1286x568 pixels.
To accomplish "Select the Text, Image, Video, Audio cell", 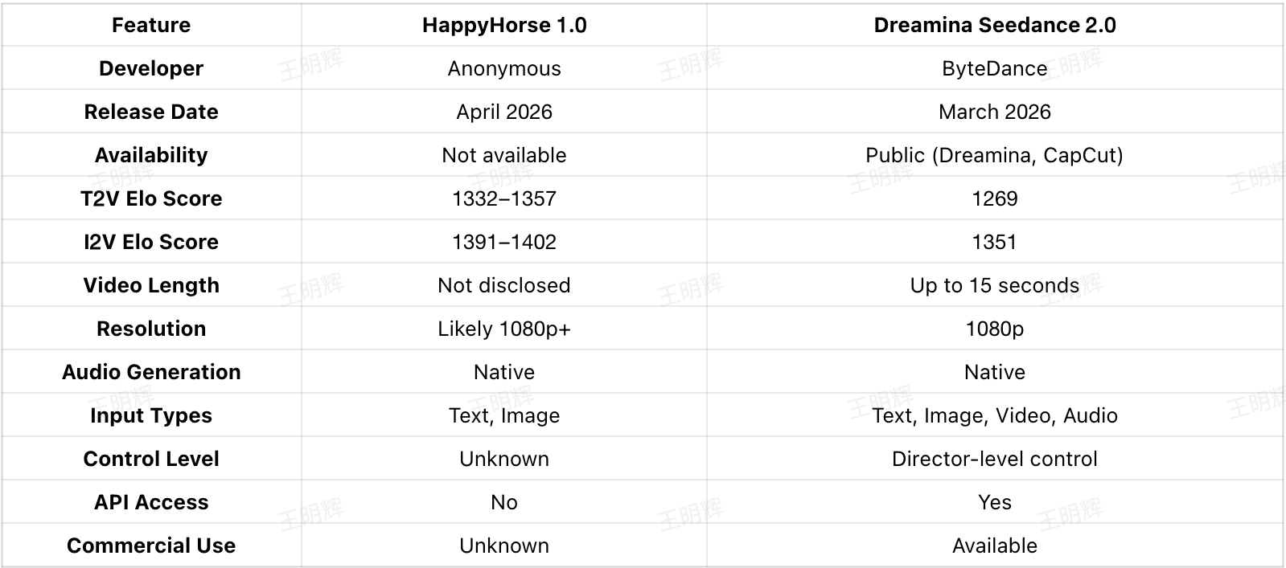I will (x=994, y=415).
